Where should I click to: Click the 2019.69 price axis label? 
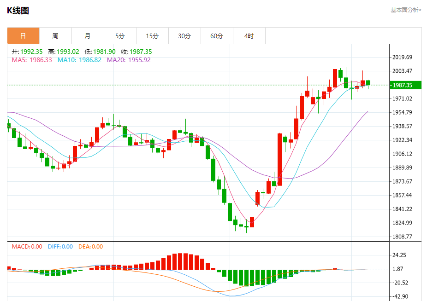pos(402,57)
